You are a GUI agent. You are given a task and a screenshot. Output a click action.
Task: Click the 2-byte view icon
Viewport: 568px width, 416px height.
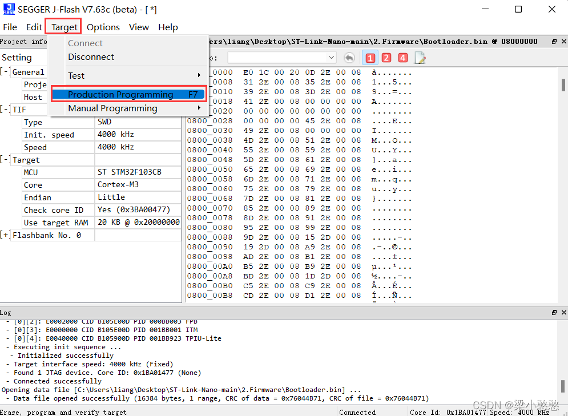click(x=386, y=58)
